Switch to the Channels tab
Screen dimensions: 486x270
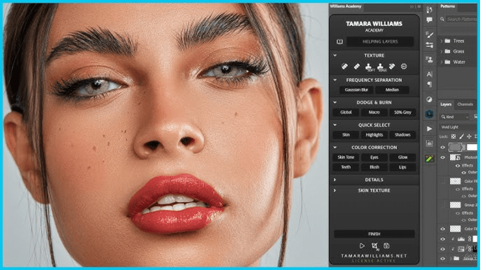pyautogui.click(x=465, y=104)
